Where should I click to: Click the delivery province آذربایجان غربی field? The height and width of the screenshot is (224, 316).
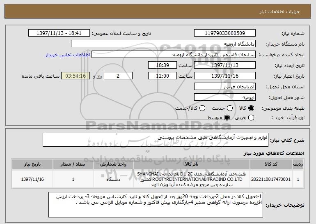(x=225, y=87)
